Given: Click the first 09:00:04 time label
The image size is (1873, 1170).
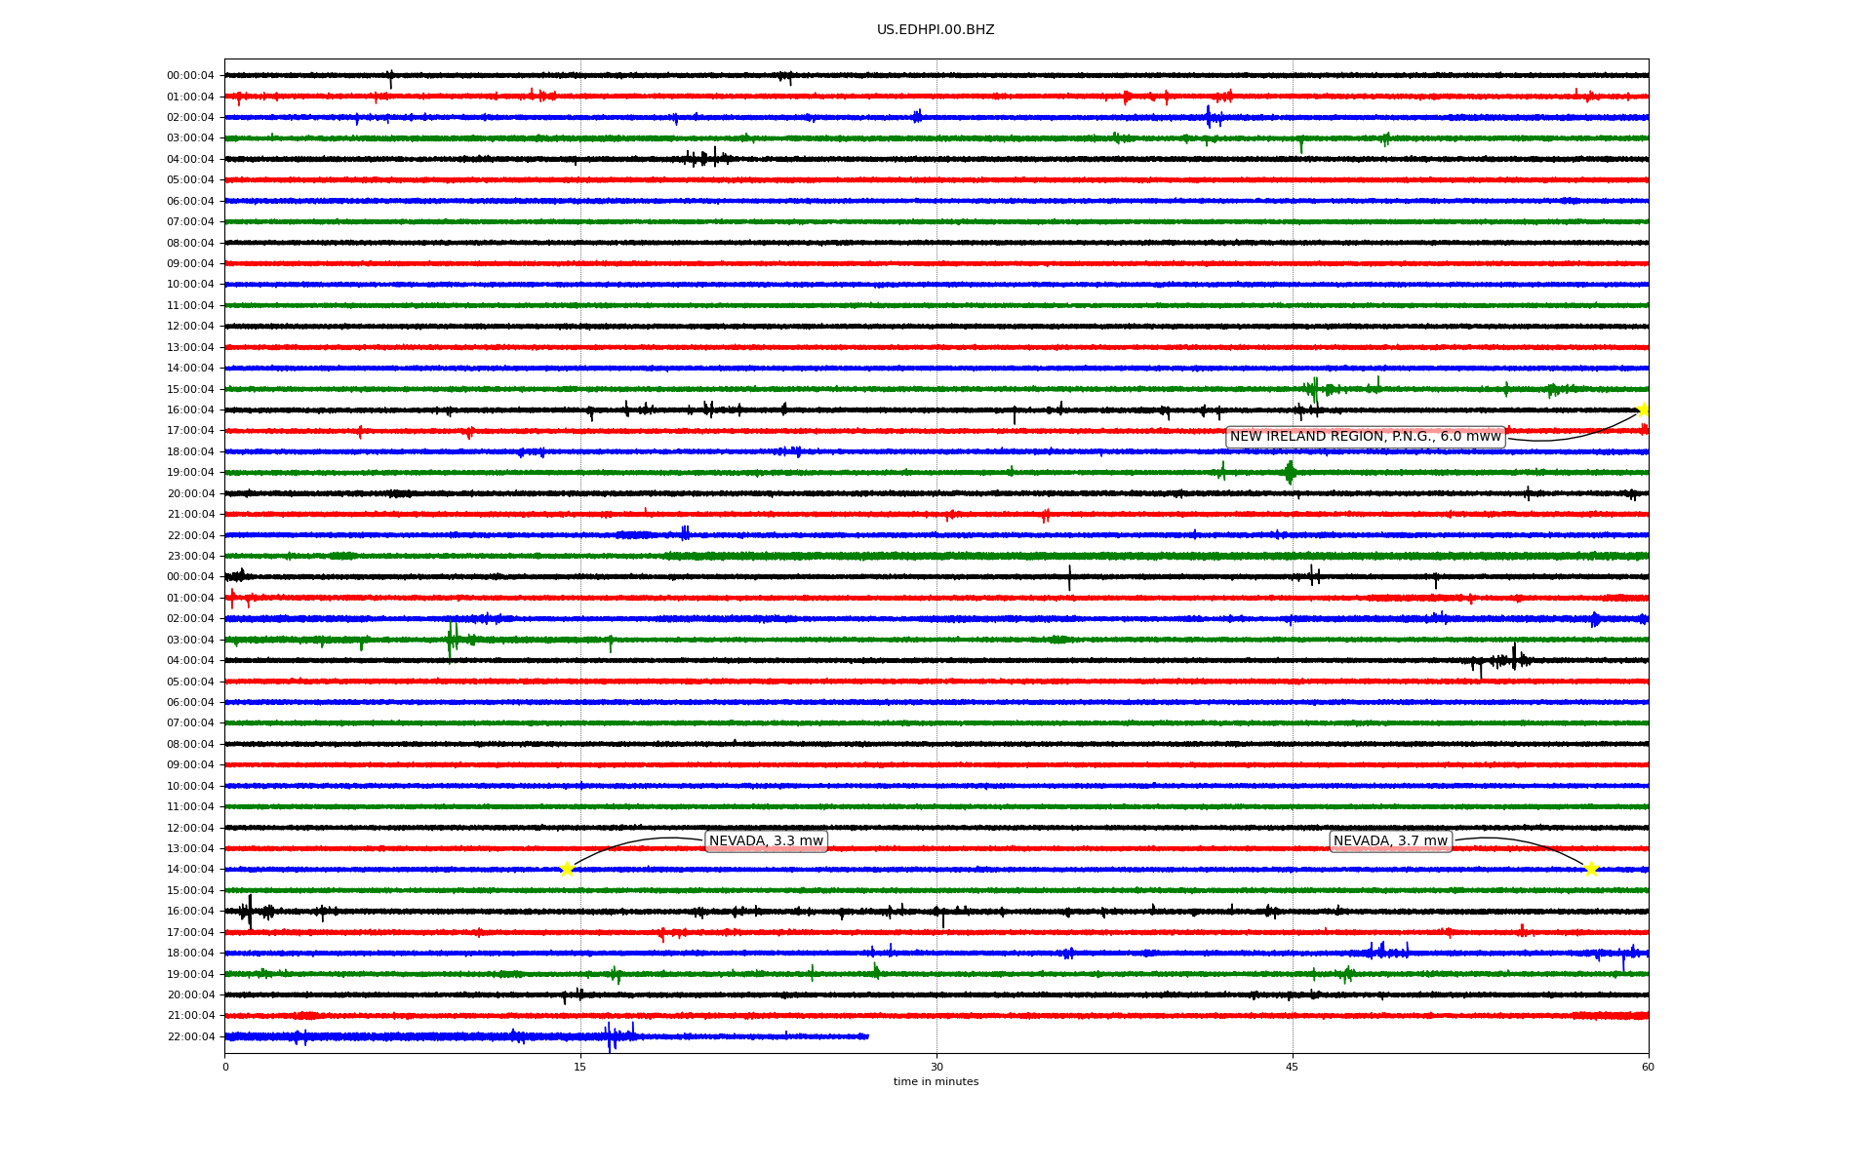Looking at the screenshot, I should pos(190,264).
